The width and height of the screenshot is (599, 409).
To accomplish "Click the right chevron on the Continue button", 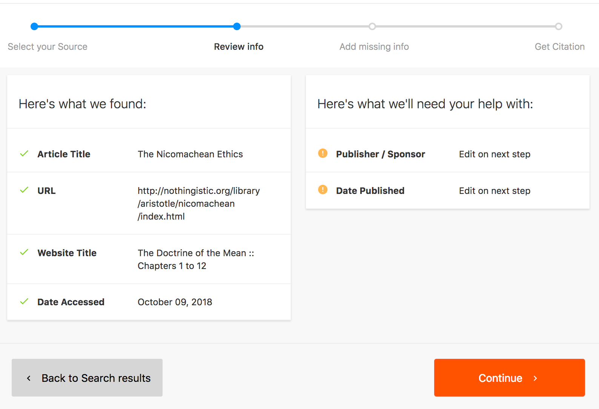I will click(x=535, y=378).
